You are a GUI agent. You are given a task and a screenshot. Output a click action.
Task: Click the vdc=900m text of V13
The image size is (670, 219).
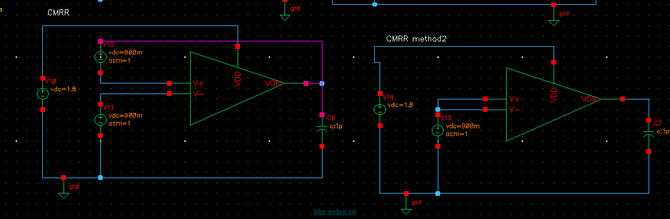click(463, 127)
